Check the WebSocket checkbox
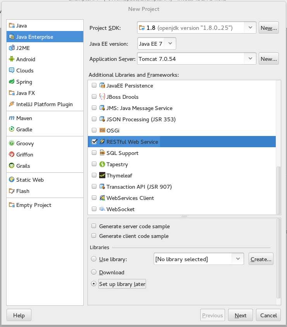The width and height of the screenshot is (287, 327). click(x=94, y=209)
